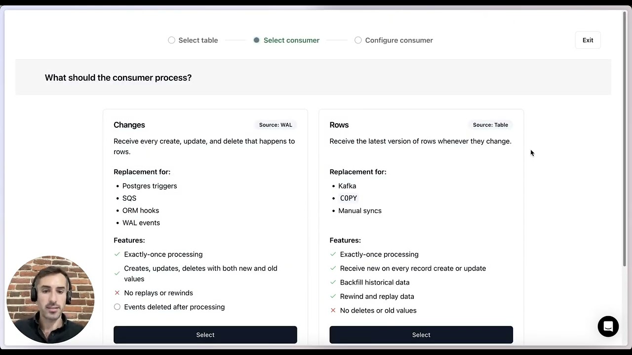Click red X icon beside No replays or rewinds

point(117,293)
